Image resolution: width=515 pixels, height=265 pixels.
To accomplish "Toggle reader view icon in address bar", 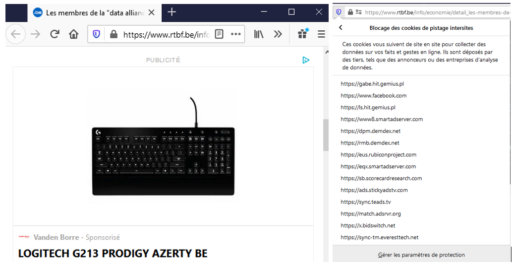I will point(219,34).
